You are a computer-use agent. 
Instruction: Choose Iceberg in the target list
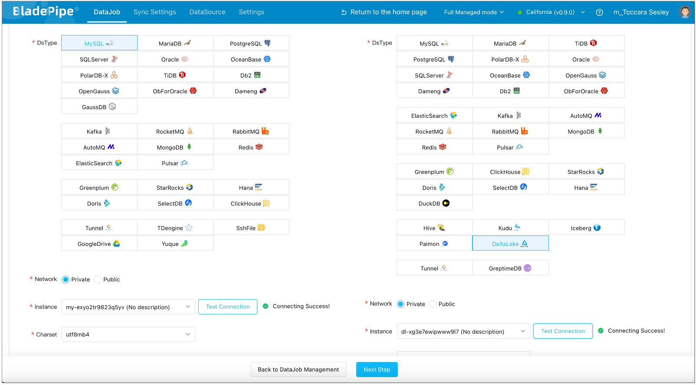pyautogui.click(x=586, y=228)
